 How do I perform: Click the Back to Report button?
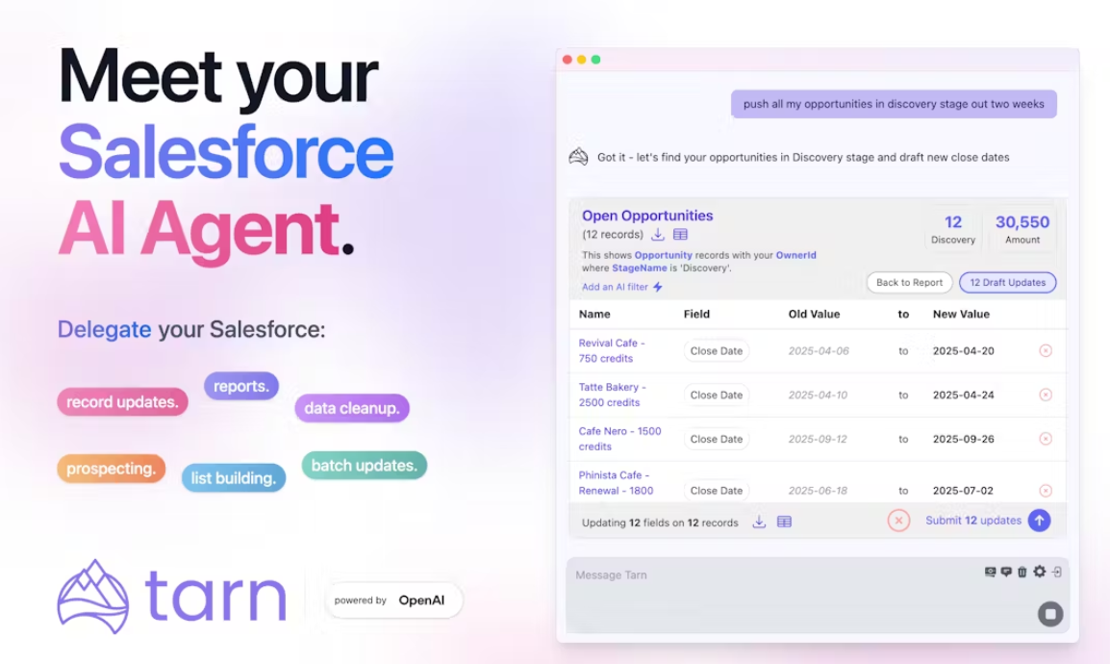910,283
